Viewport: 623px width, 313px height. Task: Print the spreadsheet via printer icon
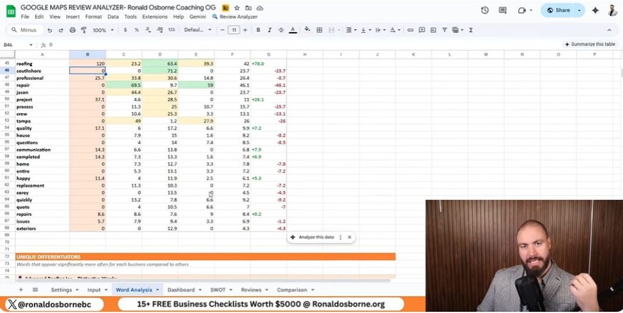72,30
